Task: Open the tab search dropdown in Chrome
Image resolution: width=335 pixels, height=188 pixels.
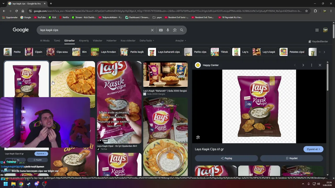Action: [4, 4]
